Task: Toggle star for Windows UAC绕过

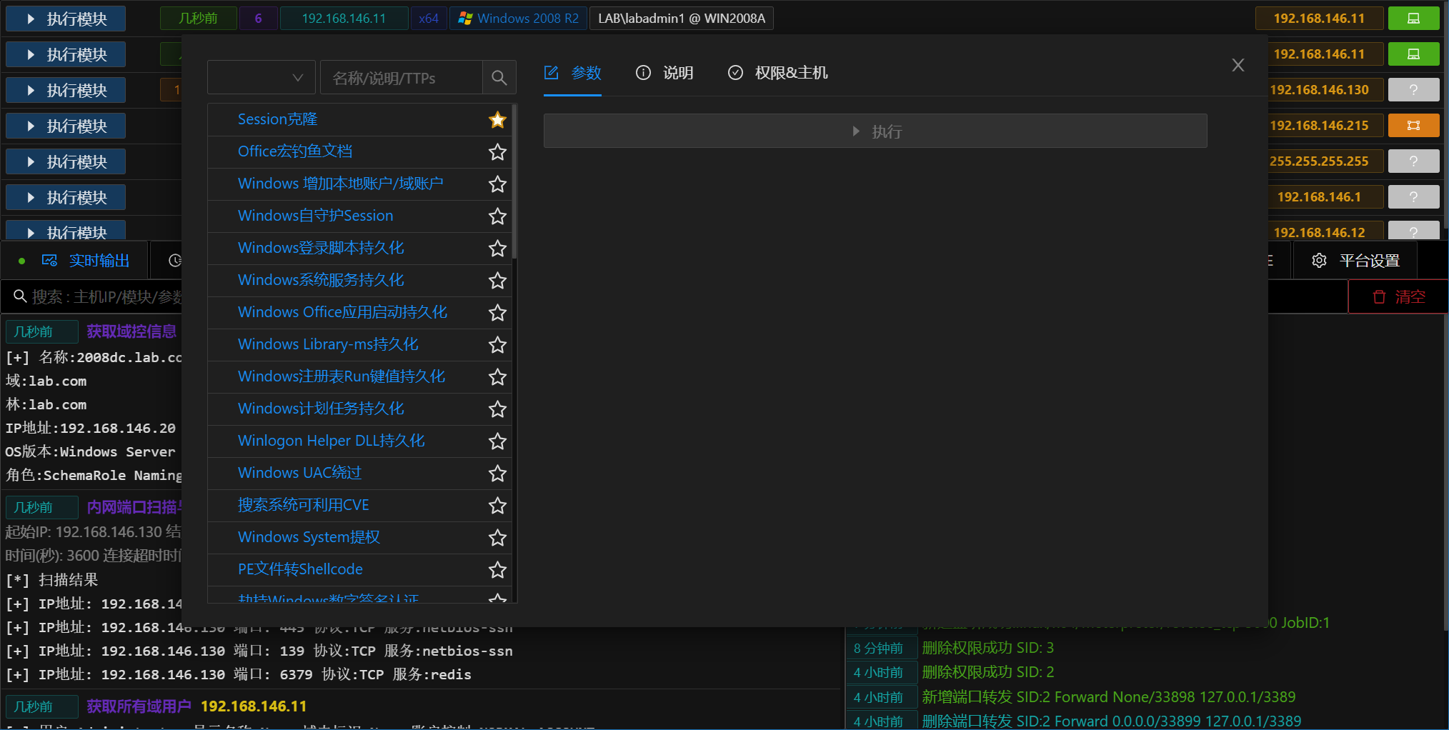Action: coord(497,474)
